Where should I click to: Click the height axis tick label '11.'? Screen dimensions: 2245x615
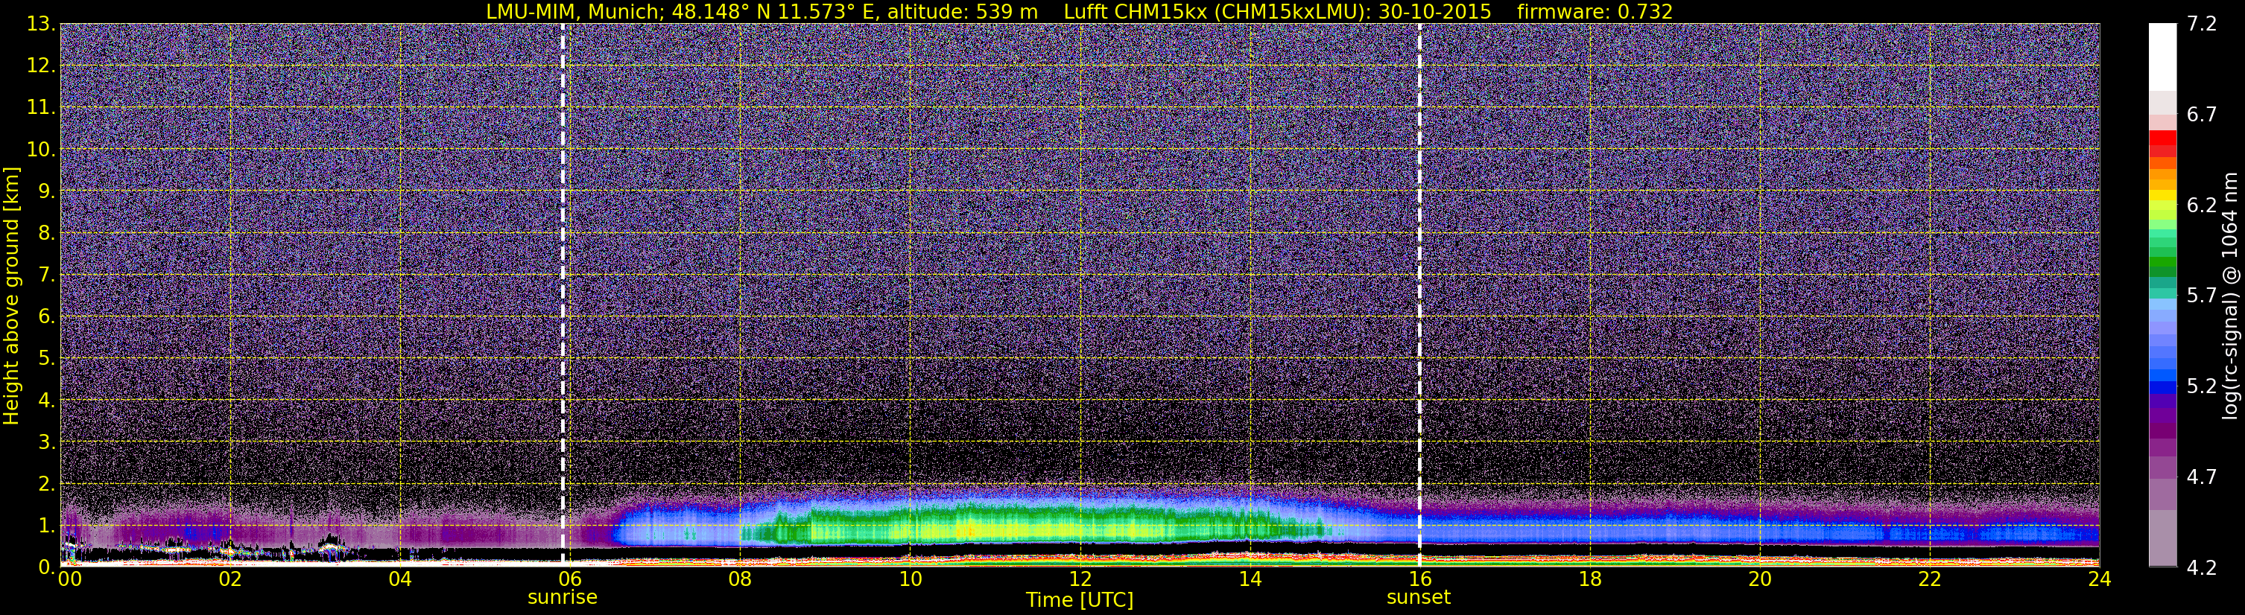[41, 108]
